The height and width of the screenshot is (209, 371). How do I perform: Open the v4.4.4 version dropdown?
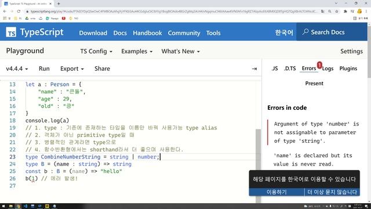tap(17, 69)
